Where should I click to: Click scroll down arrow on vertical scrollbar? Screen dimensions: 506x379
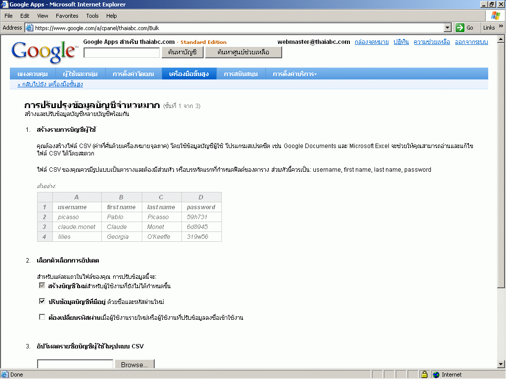[x=502, y=364]
